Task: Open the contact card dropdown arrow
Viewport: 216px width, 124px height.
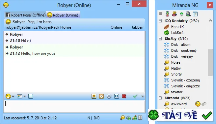Action: (24, 96)
